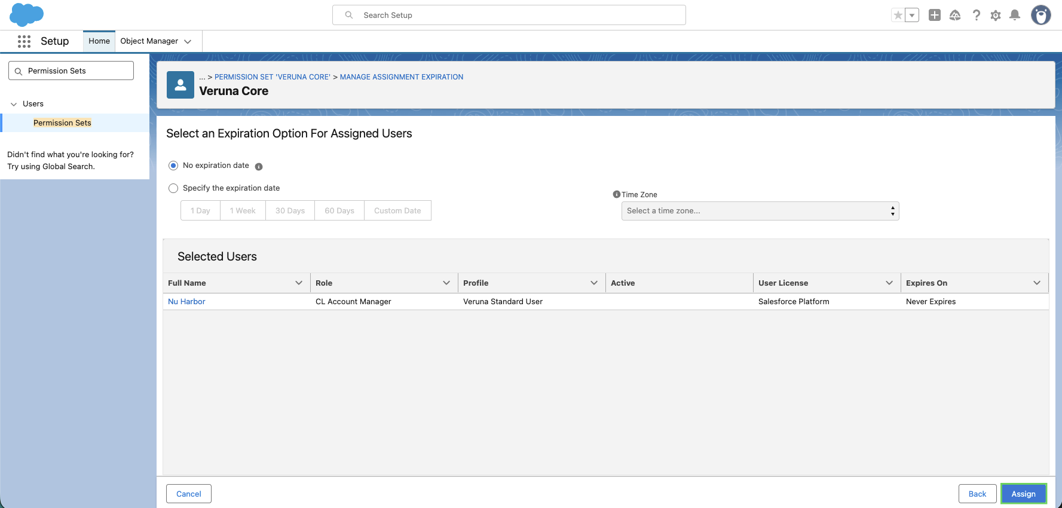Open the Profile column menu chevron
Screen dimensions: 1062x508
click(594, 283)
